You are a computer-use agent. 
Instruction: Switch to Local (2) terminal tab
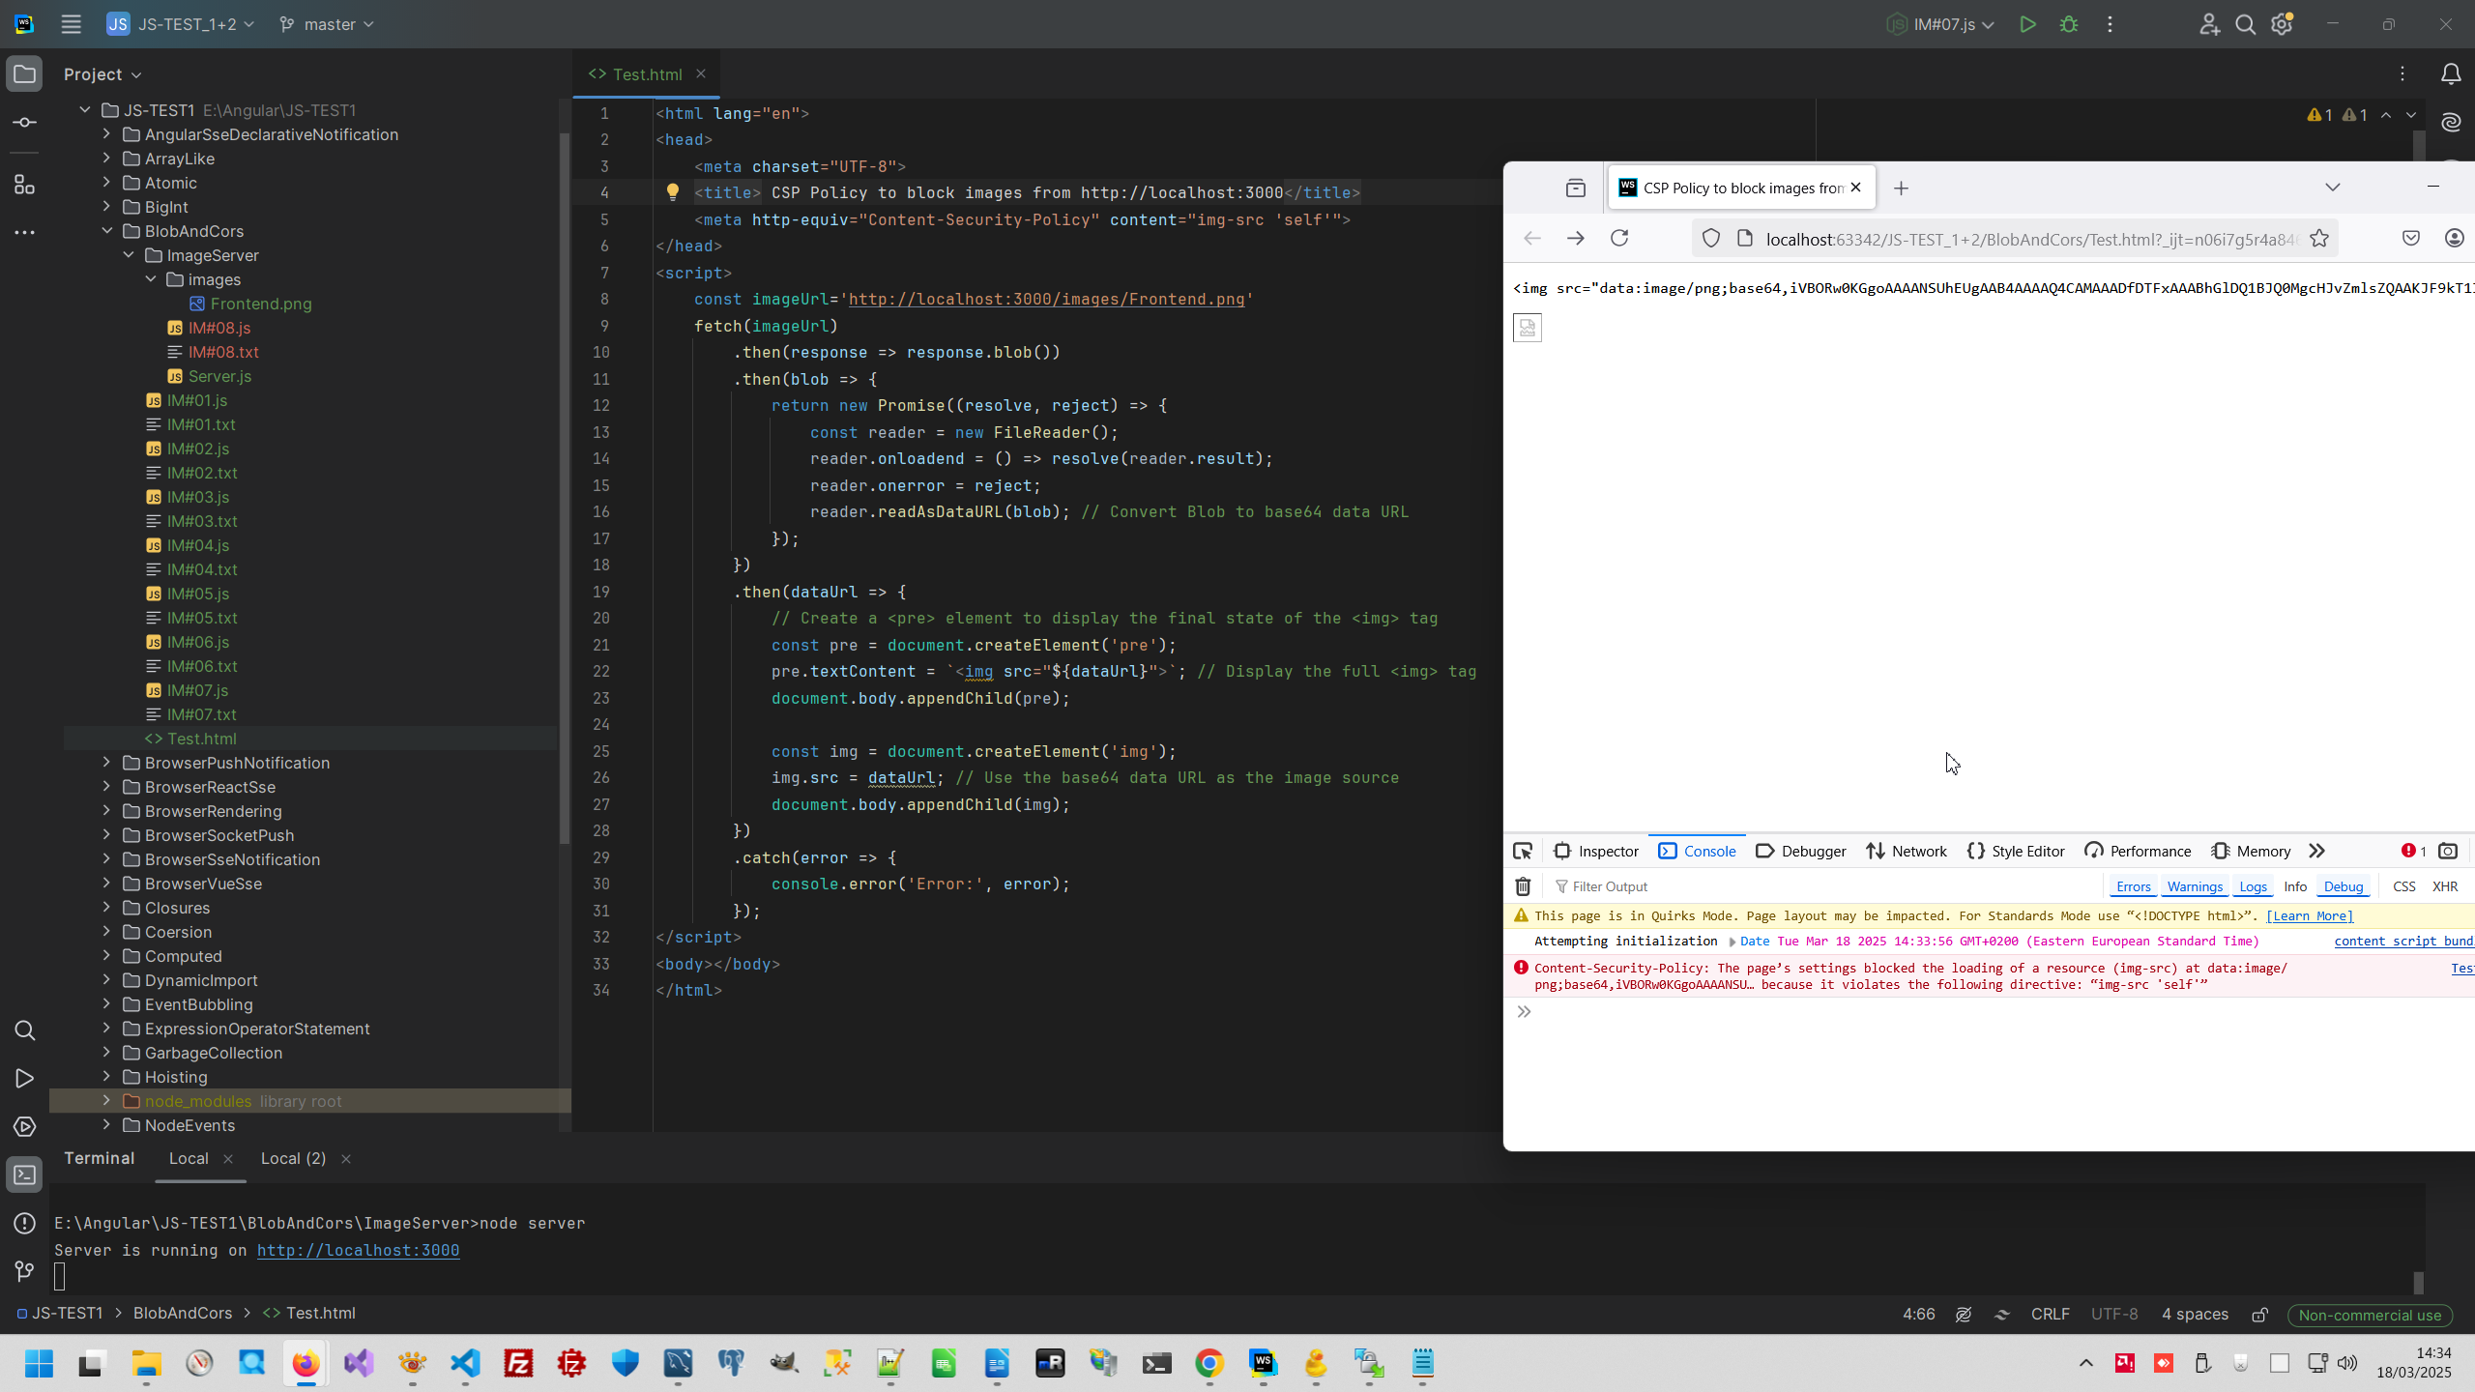(x=293, y=1158)
